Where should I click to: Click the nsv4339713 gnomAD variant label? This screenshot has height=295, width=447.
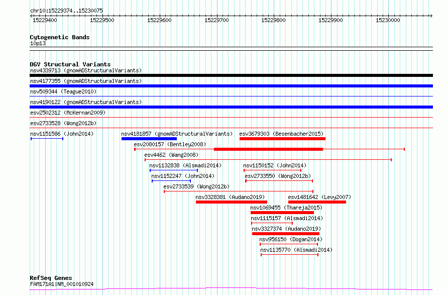click(86, 70)
